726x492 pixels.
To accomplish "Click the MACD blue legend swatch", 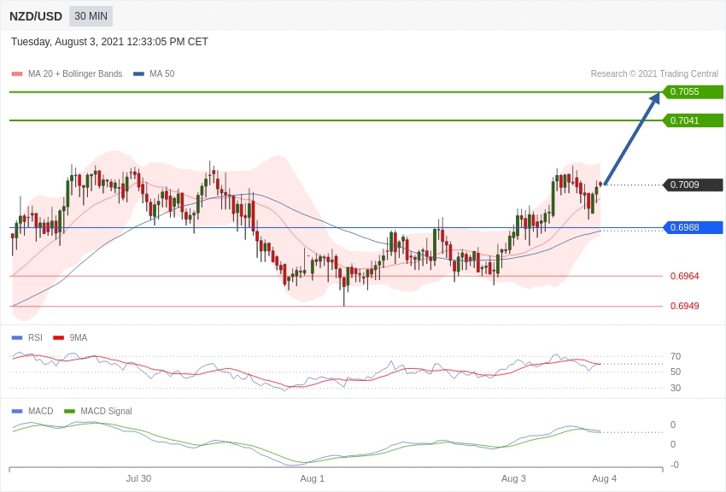I will [x=17, y=411].
